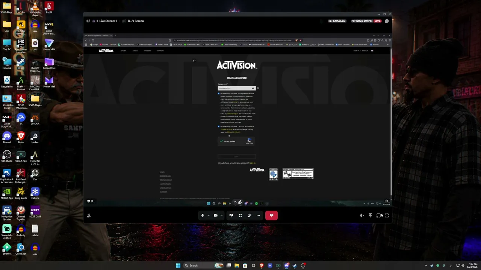Open OBS Studio shortcut
Screen dimensions: 481x270
(x=7, y=156)
